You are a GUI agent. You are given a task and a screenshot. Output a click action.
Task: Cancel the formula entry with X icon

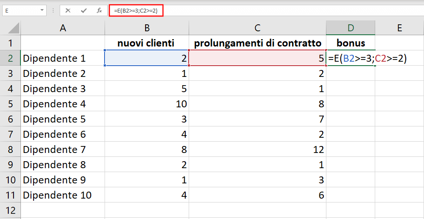(68, 11)
